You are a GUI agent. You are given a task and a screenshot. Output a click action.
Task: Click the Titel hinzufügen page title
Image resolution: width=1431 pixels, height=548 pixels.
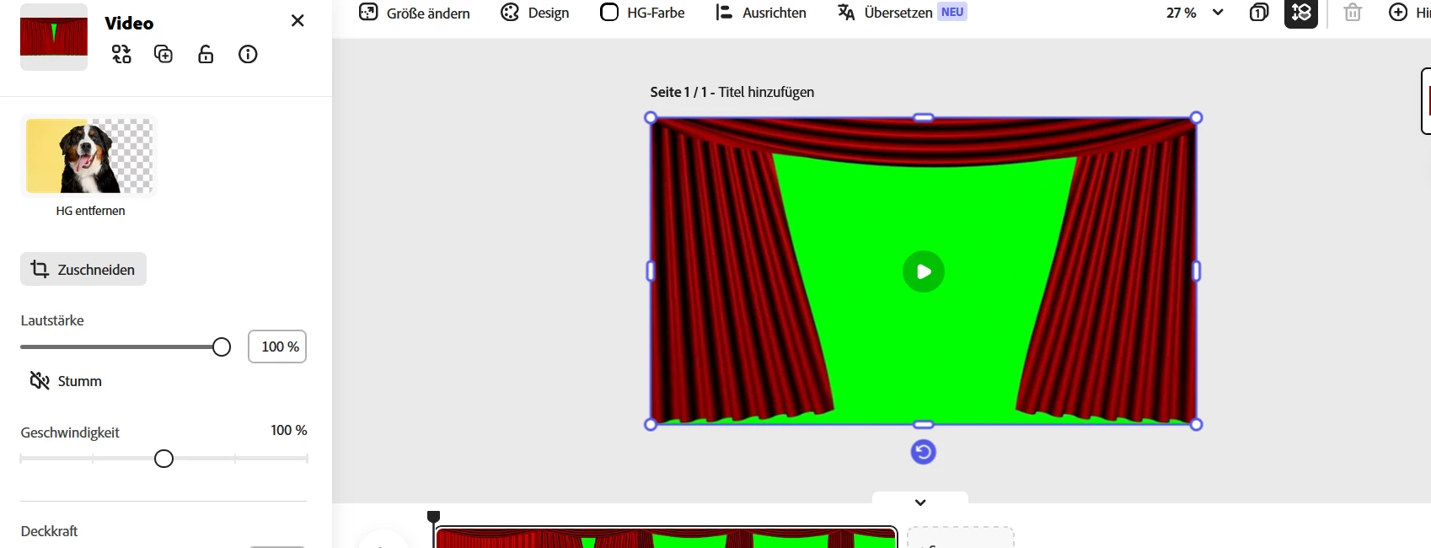(766, 92)
